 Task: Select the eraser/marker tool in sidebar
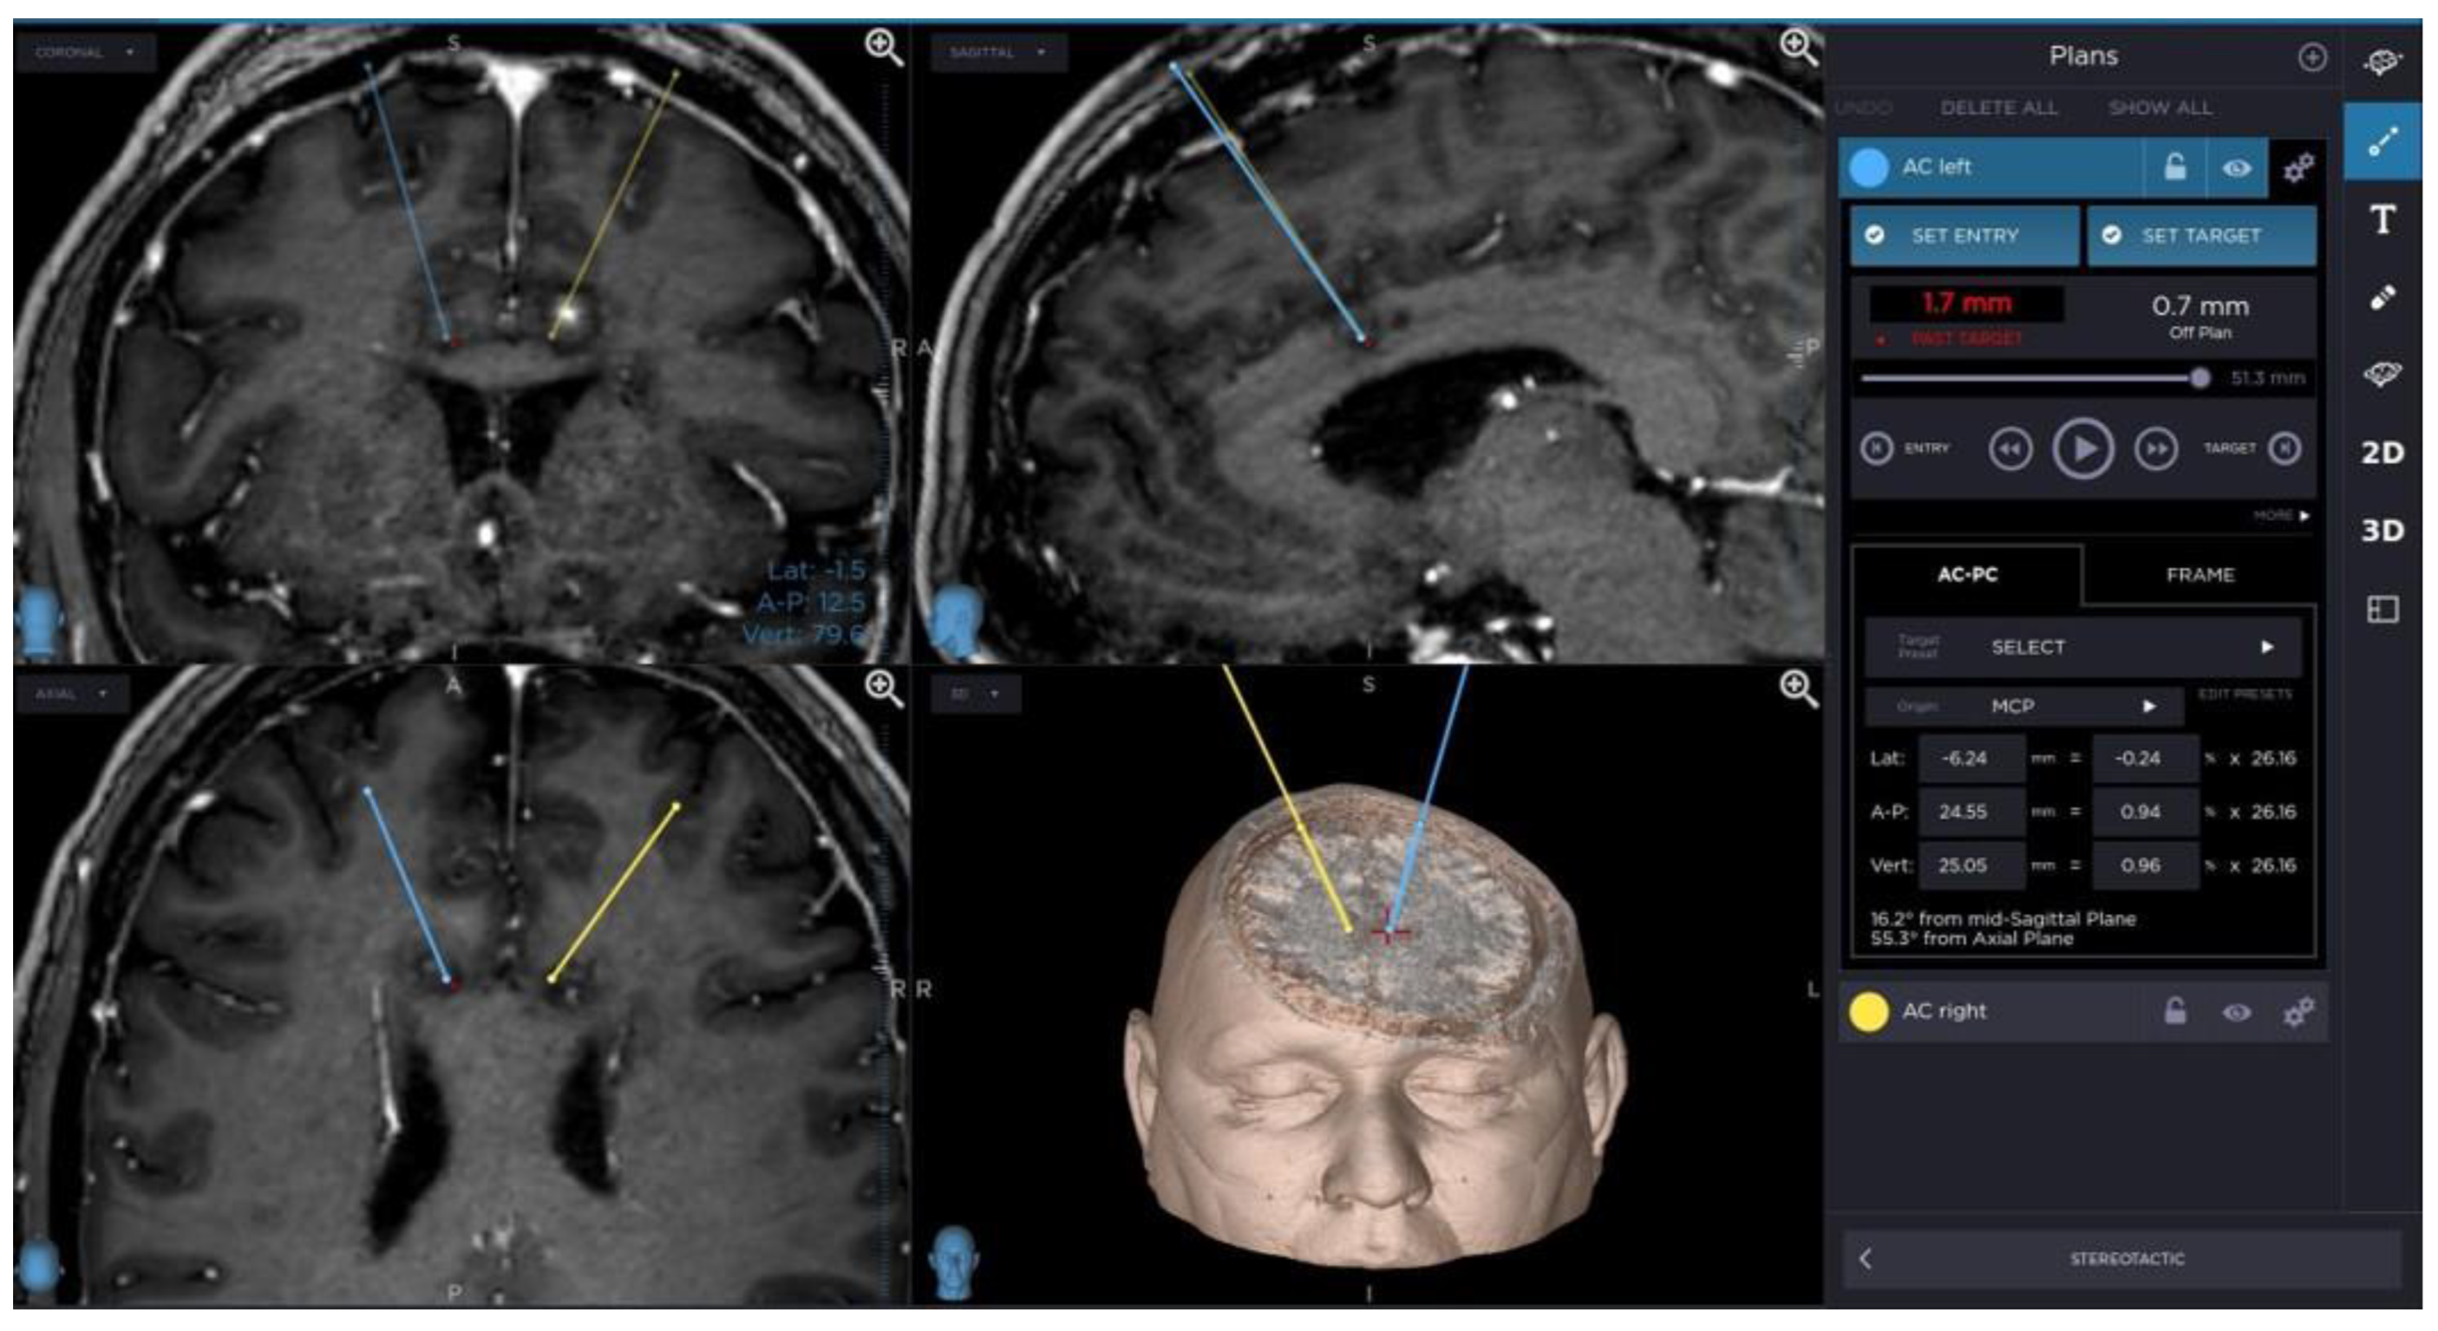[2382, 298]
